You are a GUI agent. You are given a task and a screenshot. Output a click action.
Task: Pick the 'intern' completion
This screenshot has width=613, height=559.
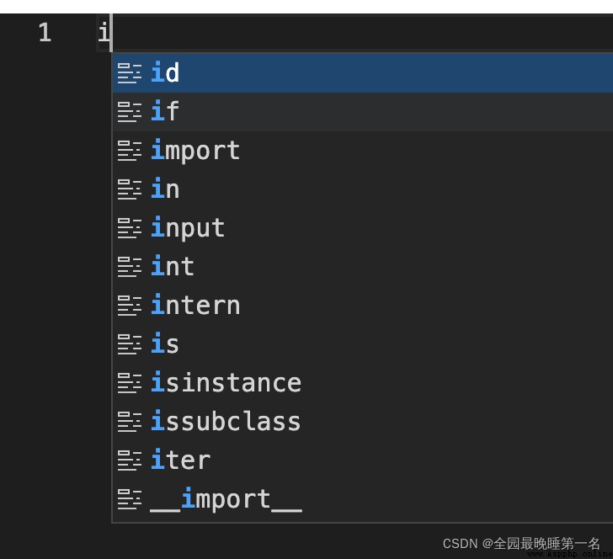point(362,306)
